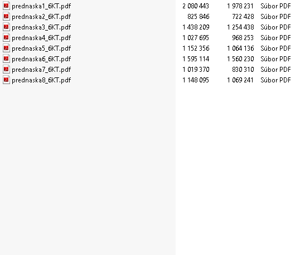
Task: Select the file name prednaska3_6KT.pdf
Action: (41, 27)
